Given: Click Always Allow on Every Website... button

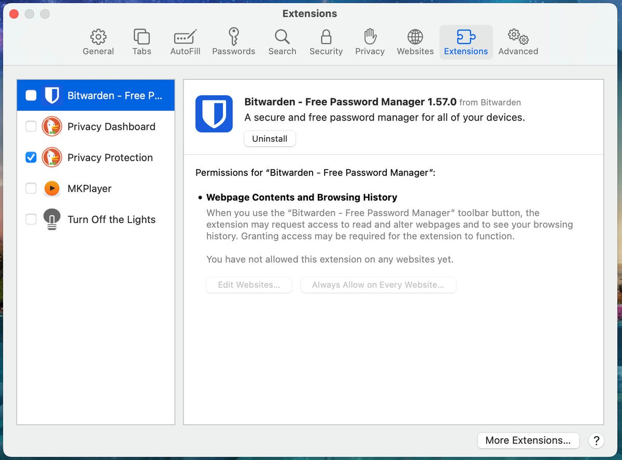Looking at the screenshot, I should [378, 285].
